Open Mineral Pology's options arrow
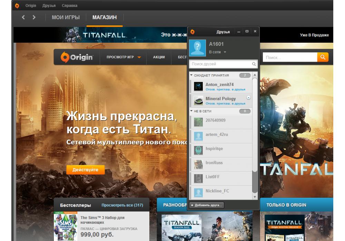The image size is (345, 241). pos(248,98)
